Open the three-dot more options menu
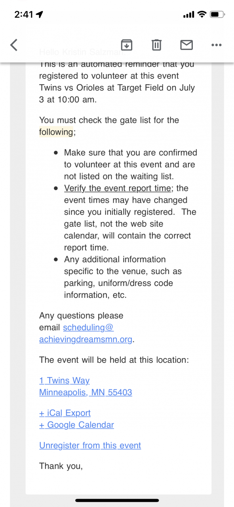 coord(217,45)
